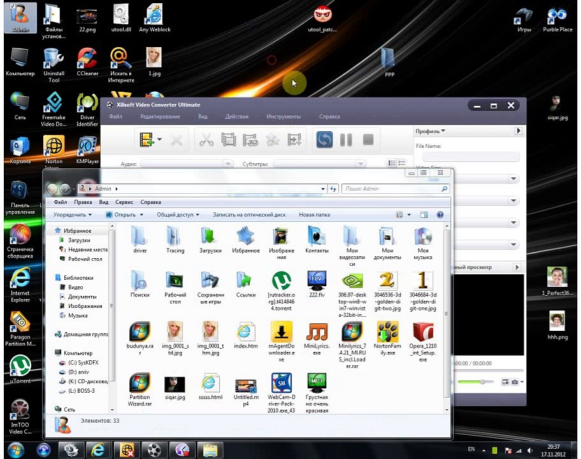Open the Файл menu in Xilisoft
This screenshot has height=459, width=581.
tap(115, 117)
